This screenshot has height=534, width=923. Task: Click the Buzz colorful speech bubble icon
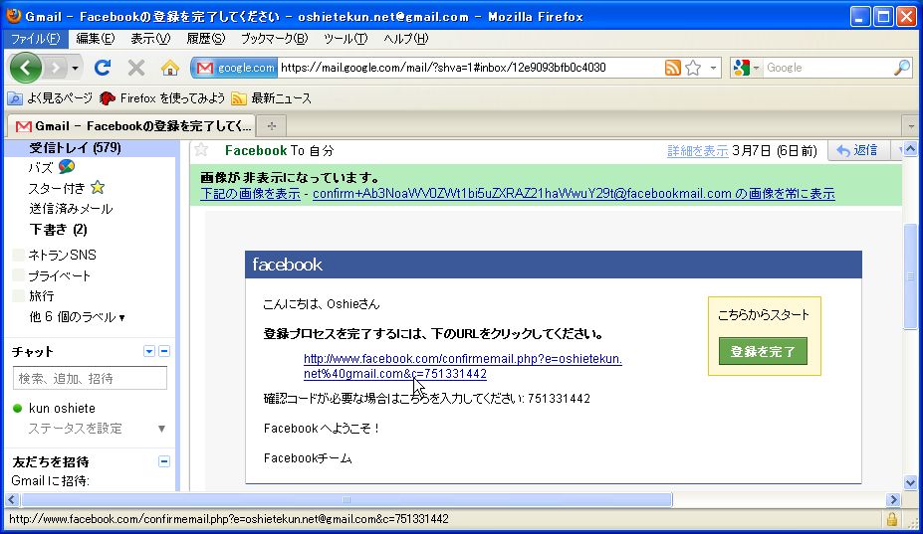[67, 166]
